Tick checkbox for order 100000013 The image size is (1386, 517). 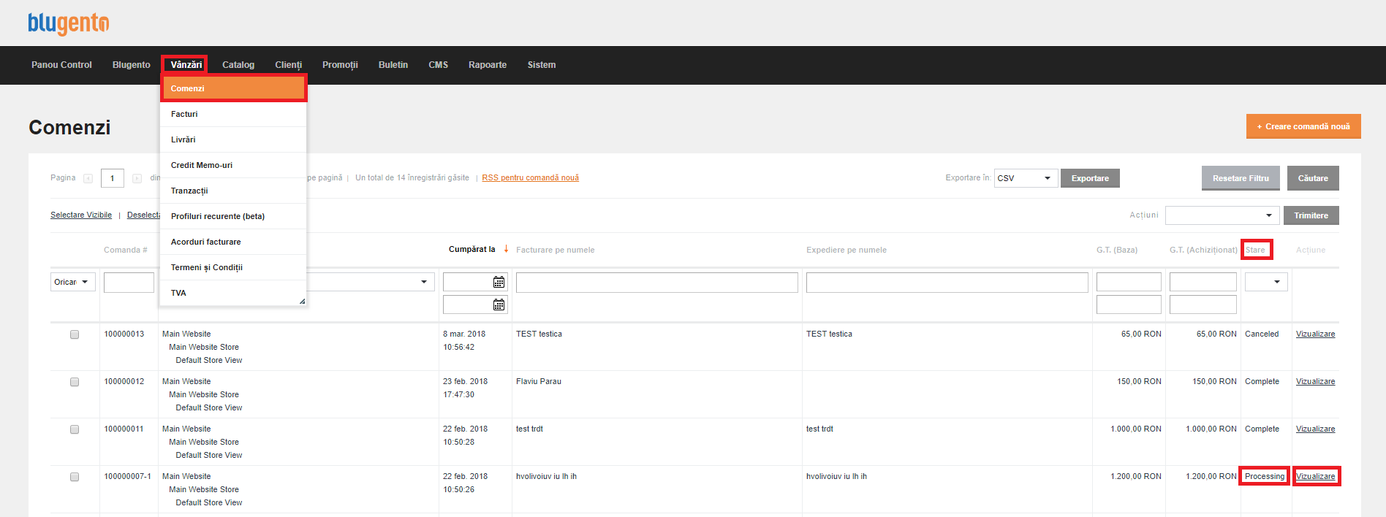pyautogui.click(x=75, y=334)
